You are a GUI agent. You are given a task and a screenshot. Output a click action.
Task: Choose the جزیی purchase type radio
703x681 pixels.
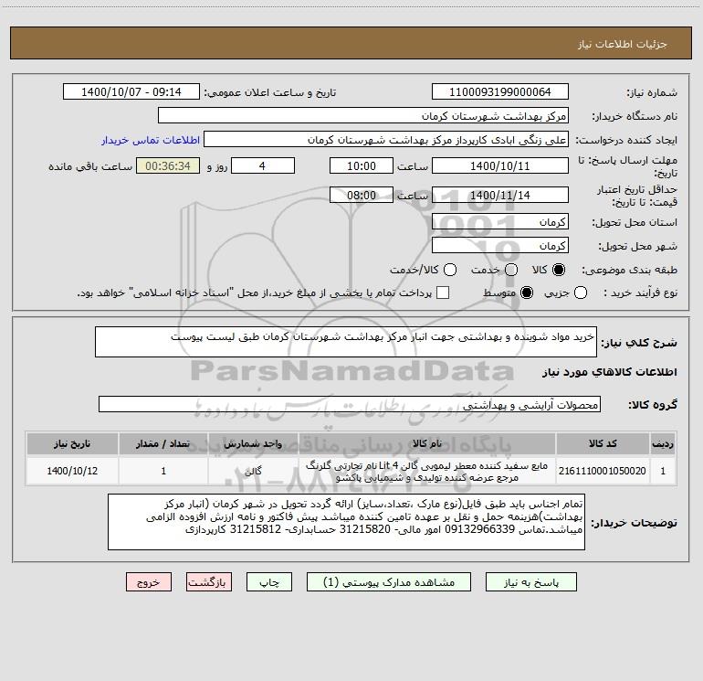point(581,293)
